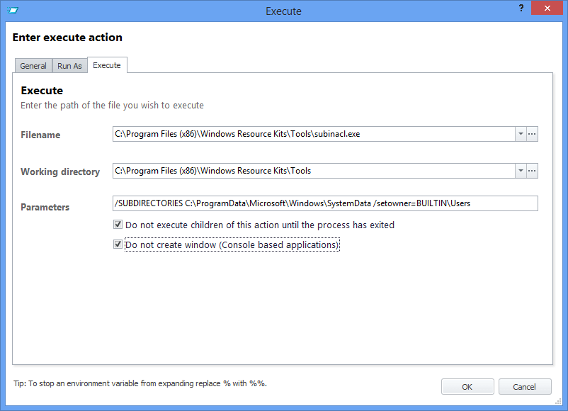
Task: Switch to the General tab
Action: pyautogui.click(x=33, y=66)
